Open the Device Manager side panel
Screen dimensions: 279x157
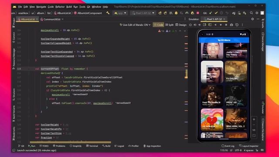point(263,42)
